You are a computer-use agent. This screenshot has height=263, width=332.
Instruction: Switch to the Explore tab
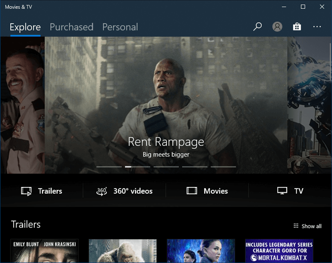25,27
